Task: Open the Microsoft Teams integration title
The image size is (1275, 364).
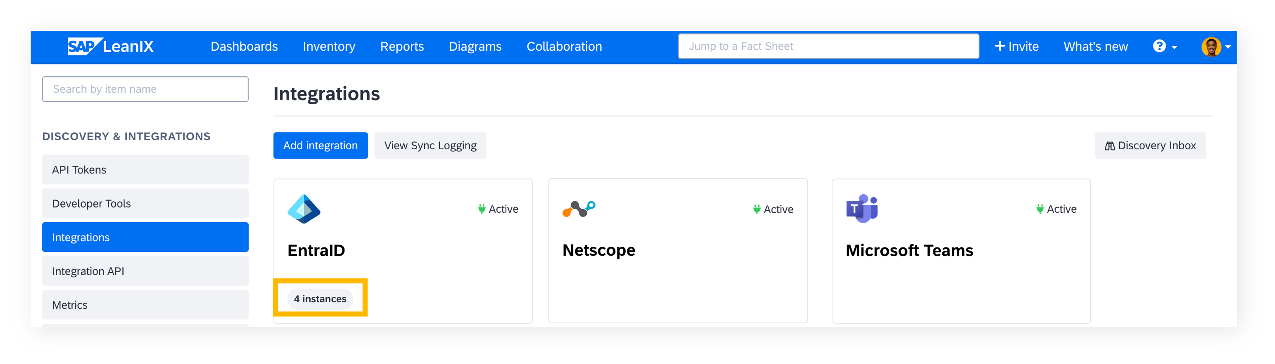Action: tap(909, 250)
